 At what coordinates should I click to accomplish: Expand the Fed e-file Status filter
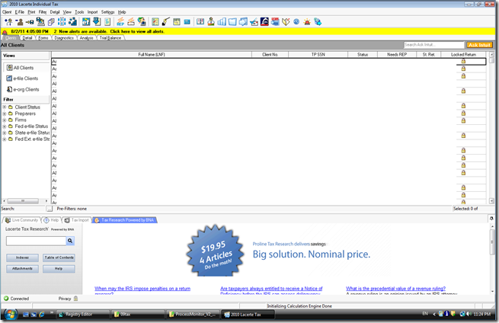(5, 126)
